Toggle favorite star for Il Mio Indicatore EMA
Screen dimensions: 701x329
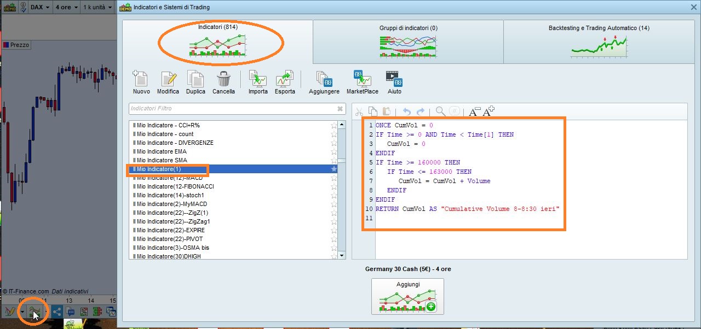(x=334, y=152)
